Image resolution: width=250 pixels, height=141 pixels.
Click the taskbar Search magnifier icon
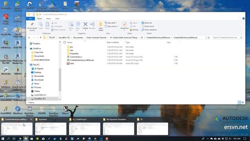(x=9, y=139)
